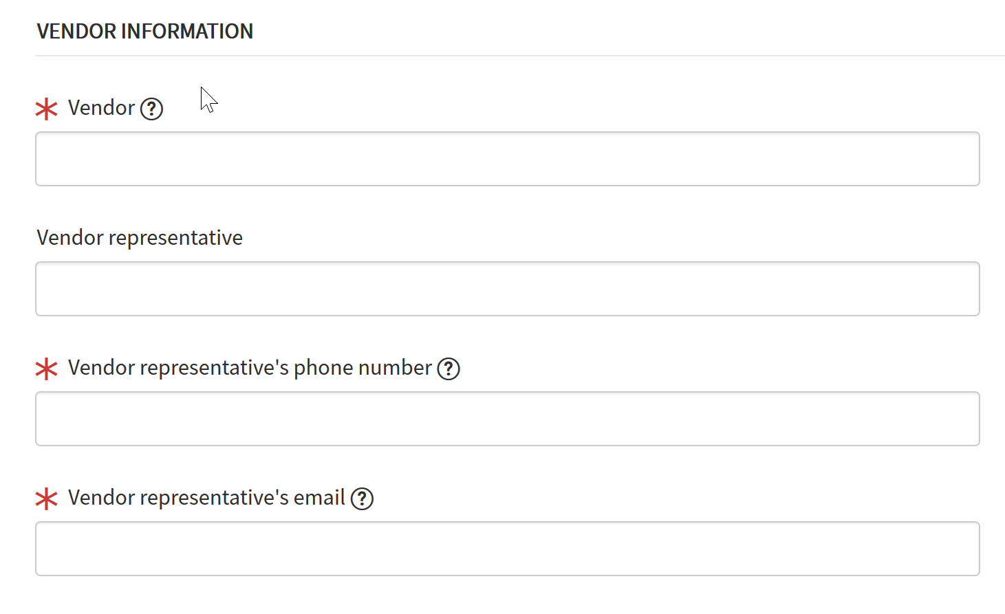
Task: Select the representative's phone number text field
Action: pyautogui.click(x=507, y=419)
